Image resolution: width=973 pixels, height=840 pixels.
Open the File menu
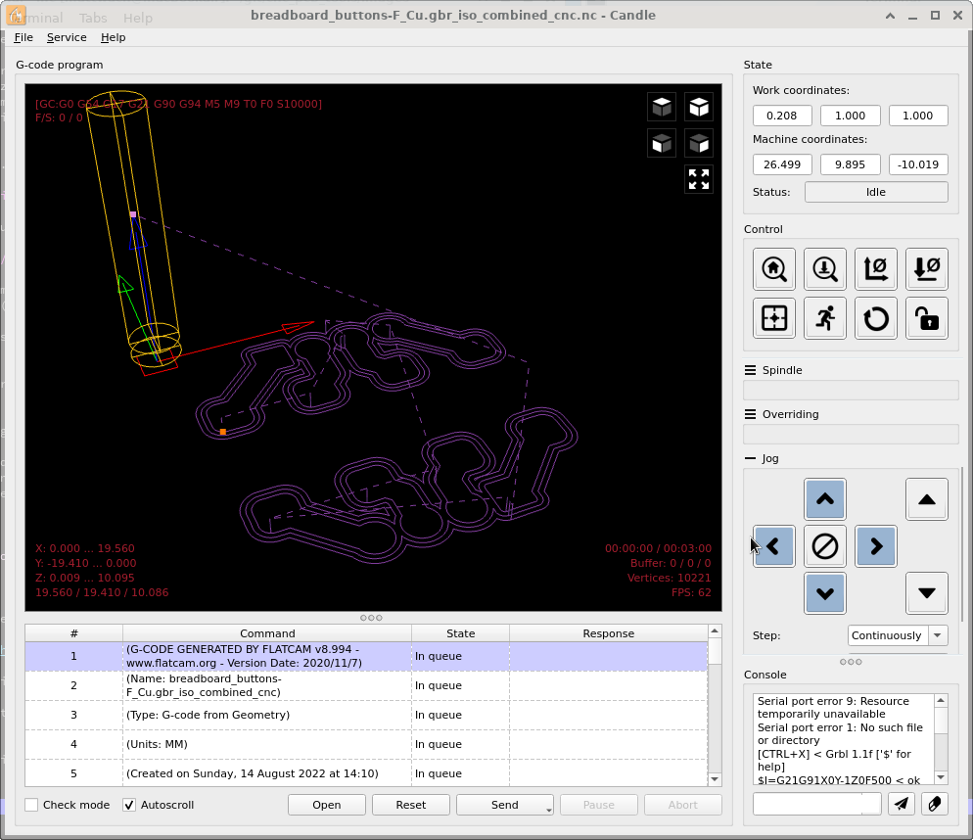[x=23, y=37]
